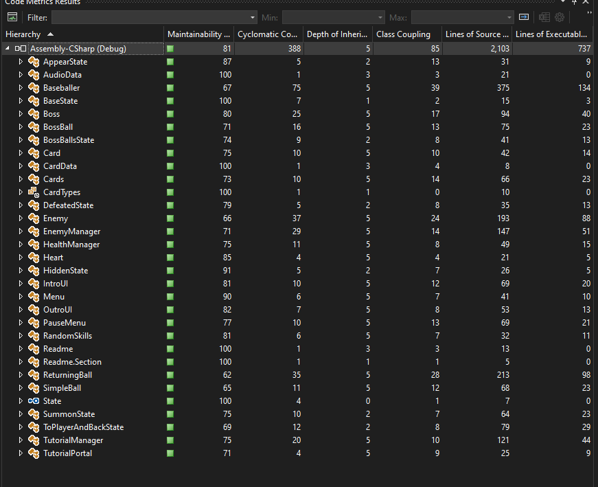The image size is (598, 487).
Task: Click green maintainability indicator for ReturningBall
Action: (170, 375)
